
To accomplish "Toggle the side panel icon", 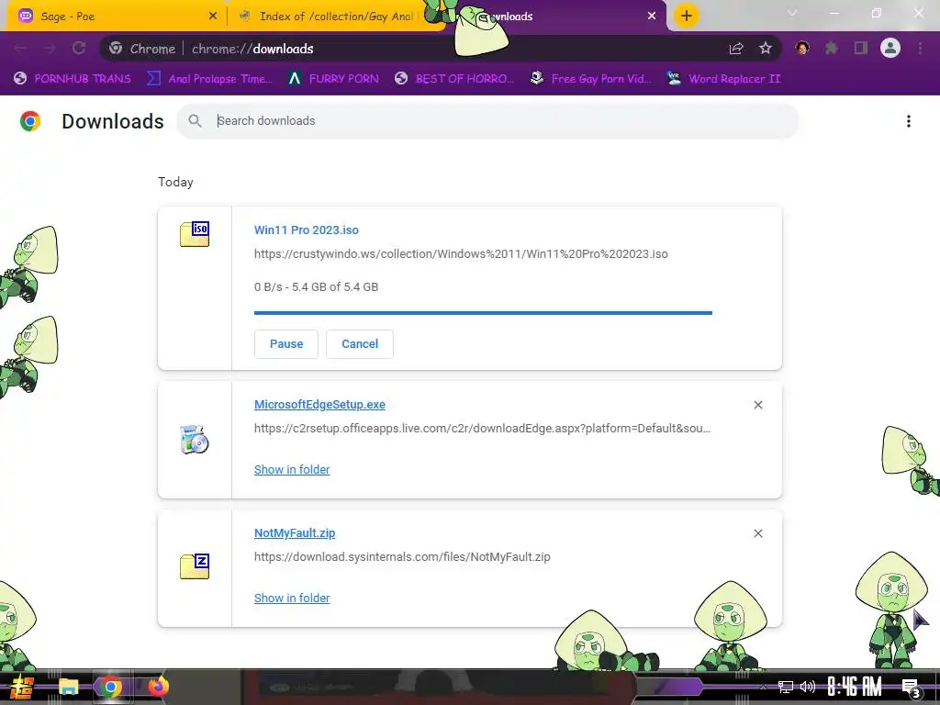I will (861, 48).
